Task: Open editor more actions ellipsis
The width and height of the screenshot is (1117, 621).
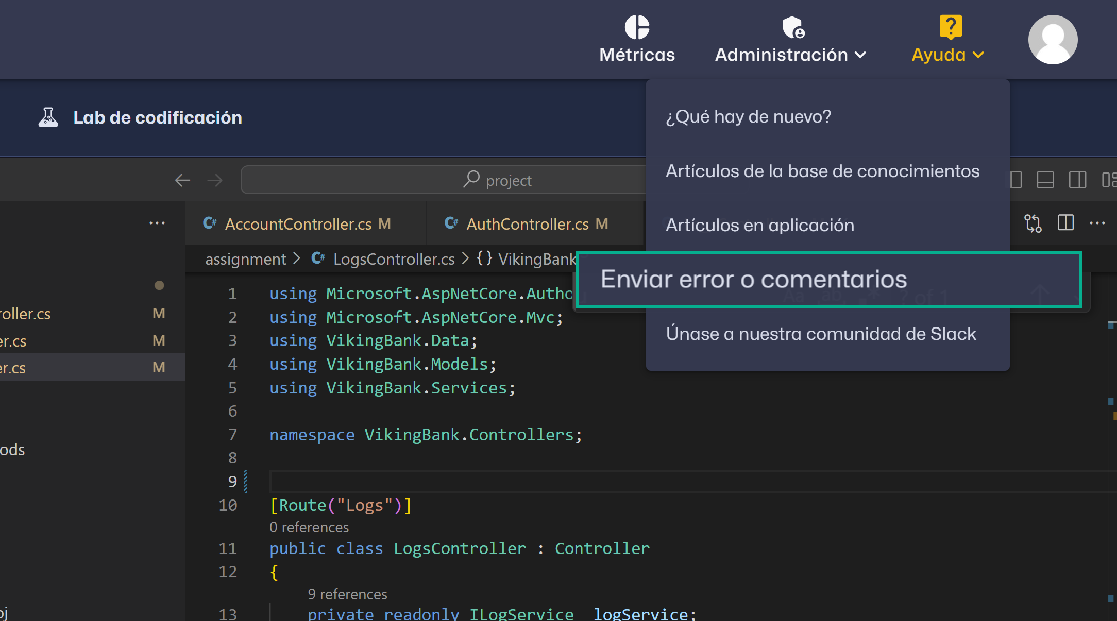Action: 1097,223
